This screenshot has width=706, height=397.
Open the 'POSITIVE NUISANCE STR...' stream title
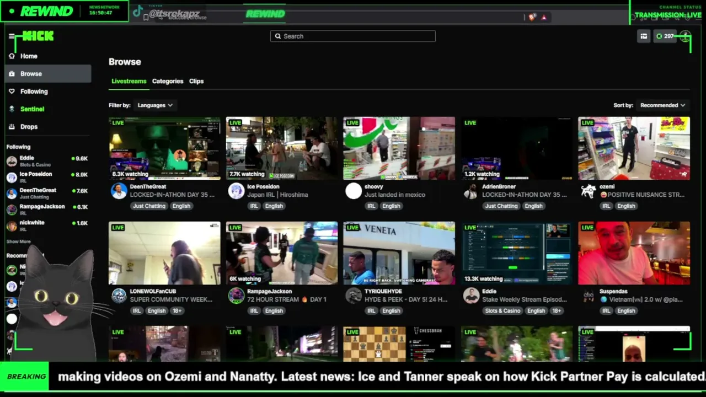click(642, 195)
